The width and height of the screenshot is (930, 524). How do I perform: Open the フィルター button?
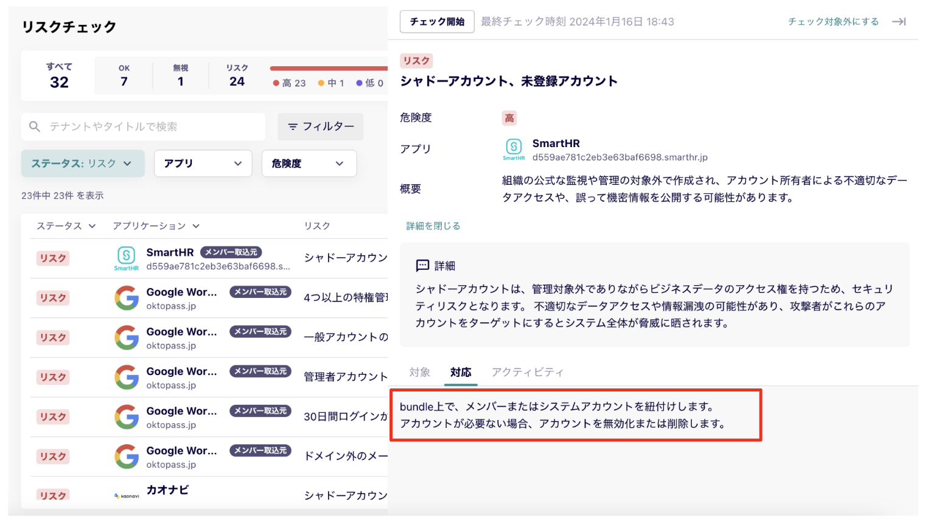(x=321, y=126)
